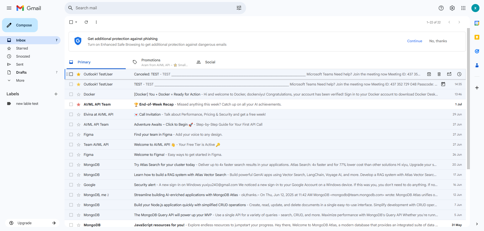
Task: Tick the select-all checkbox
Action: click(71, 22)
